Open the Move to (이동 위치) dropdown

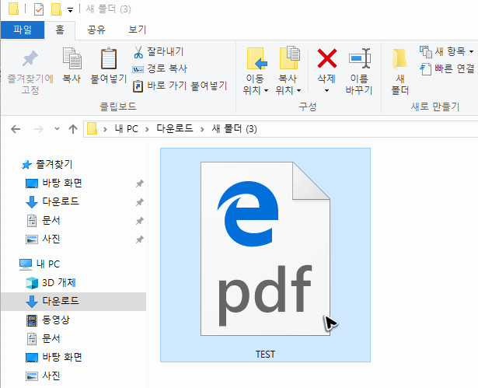point(256,71)
